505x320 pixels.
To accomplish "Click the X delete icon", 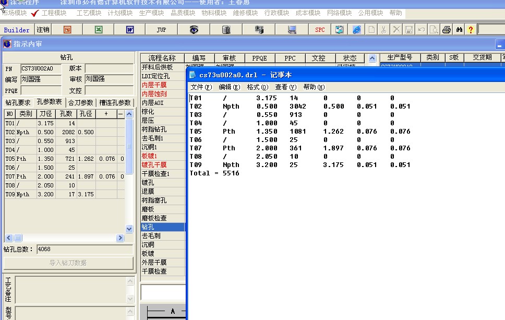I will (x=396, y=30).
